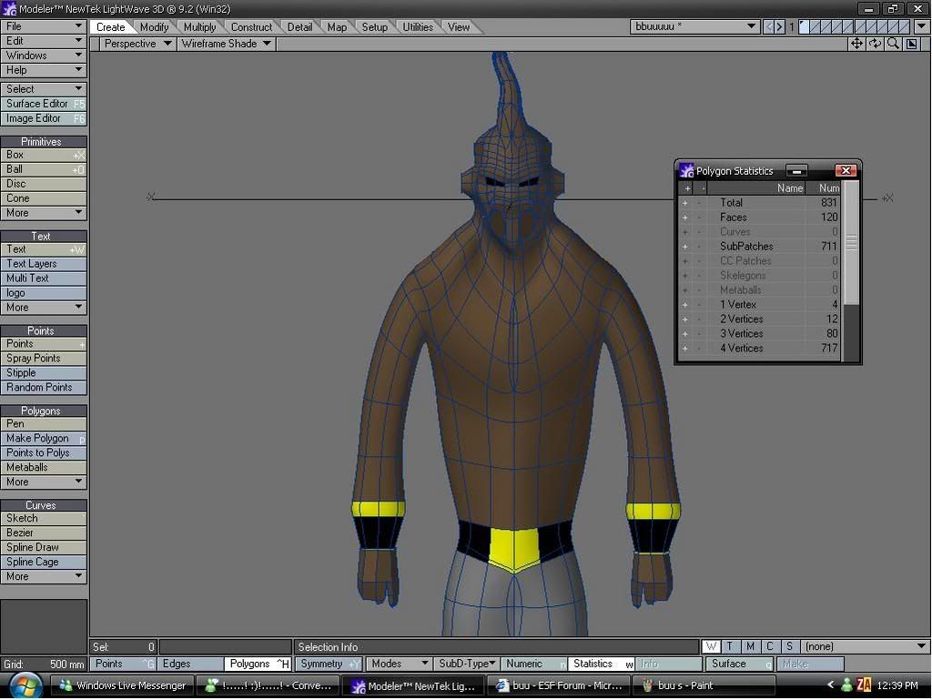This screenshot has width=932, height=700.
Task: Click the plus icon in the 4 Vertices row
Action: tap(684, 349)
